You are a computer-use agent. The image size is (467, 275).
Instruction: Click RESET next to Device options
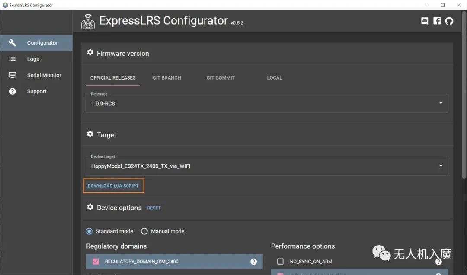tap(154, 208)
